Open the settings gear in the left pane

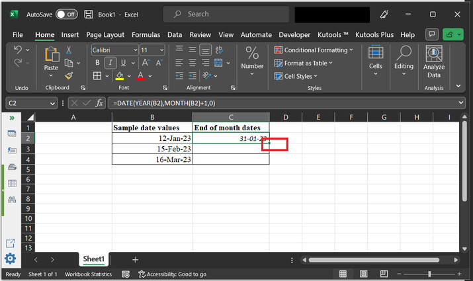[11, 259]
